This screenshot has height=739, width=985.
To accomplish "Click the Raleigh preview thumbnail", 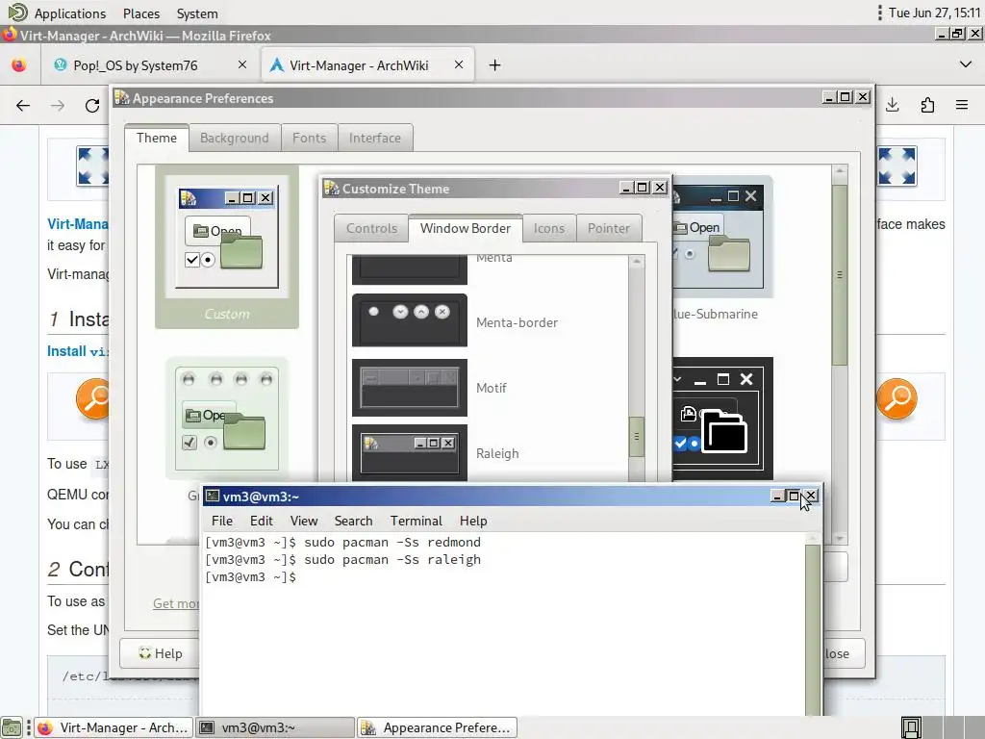I will click(410, 452).
